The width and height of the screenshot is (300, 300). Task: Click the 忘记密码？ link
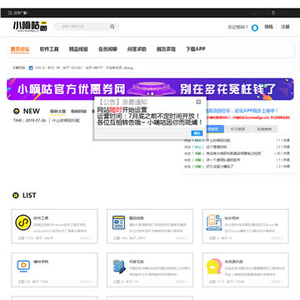pos(237,27)
